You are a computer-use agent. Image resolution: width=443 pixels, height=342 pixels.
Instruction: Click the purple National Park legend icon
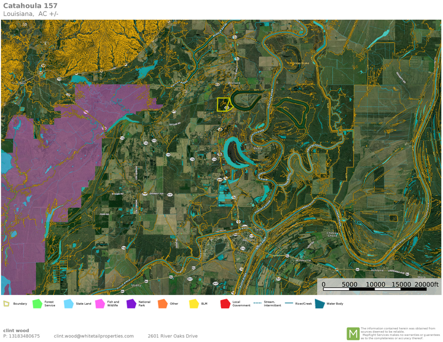[x=131, y=304]
